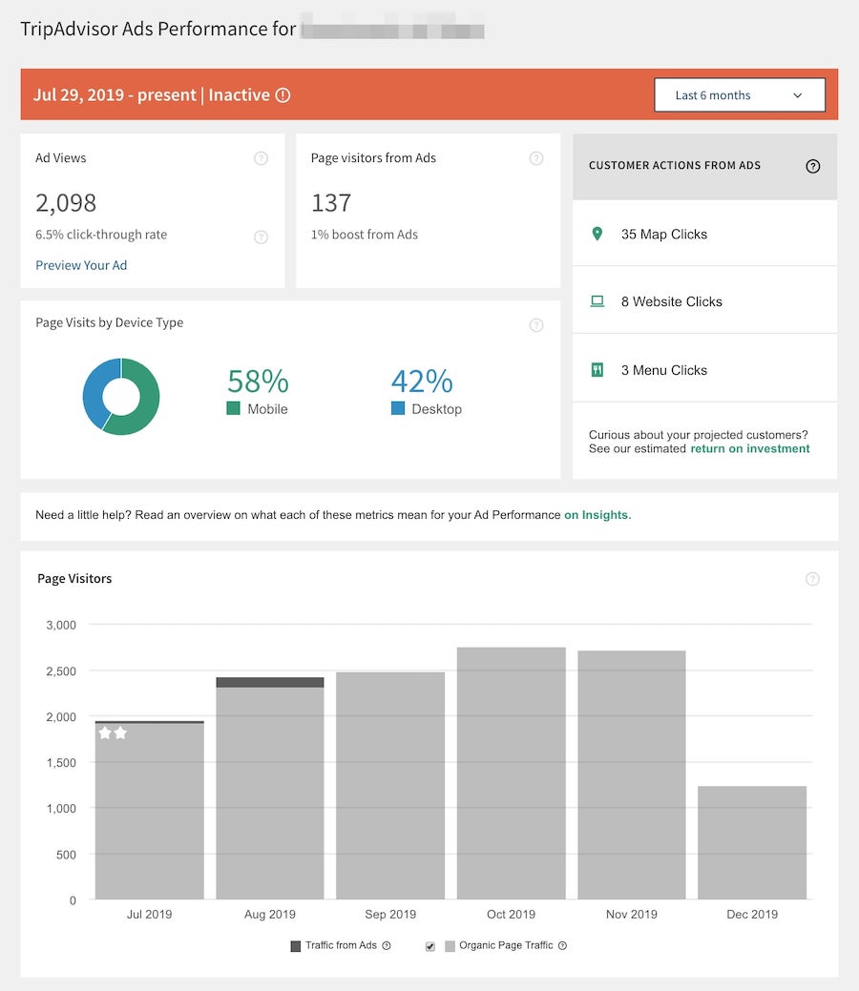Click the Dec 2019 bar in chart
Image resolution: width=859 pixels, height=991 pixels.
752,842
